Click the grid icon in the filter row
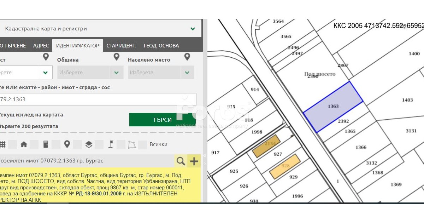The height and width of the screenshot is (223, 424). coord(2,144)
